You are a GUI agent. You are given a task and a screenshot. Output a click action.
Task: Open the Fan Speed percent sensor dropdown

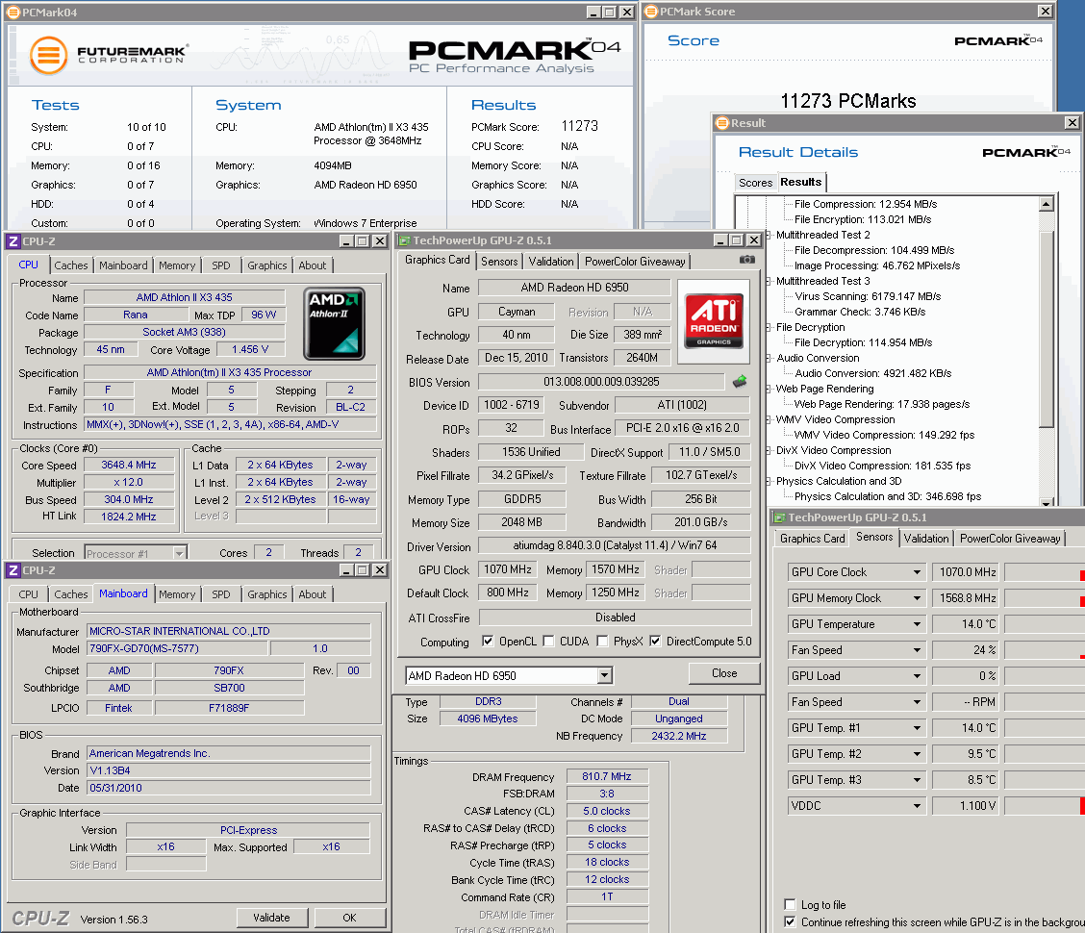[x=917, y=650]
